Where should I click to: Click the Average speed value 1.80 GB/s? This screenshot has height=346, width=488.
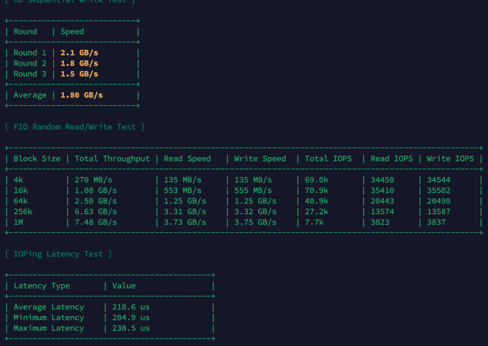click(x=81, y=95)
